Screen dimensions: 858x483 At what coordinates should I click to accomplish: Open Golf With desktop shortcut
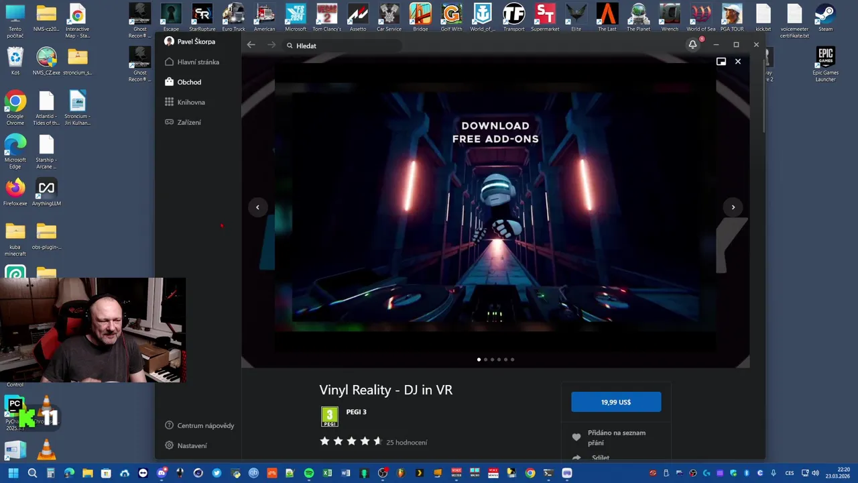pyautogui.click(x=451, y=18)
